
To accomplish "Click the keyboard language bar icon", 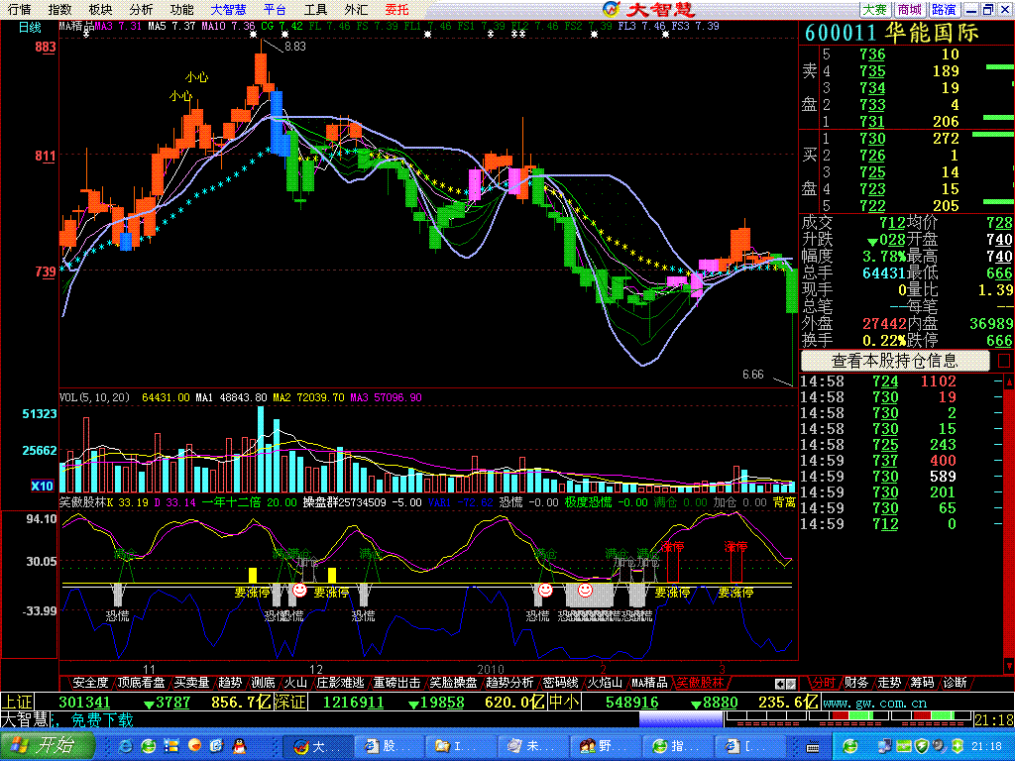I will (813, 747).
